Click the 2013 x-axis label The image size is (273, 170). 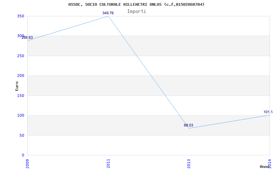189,164
